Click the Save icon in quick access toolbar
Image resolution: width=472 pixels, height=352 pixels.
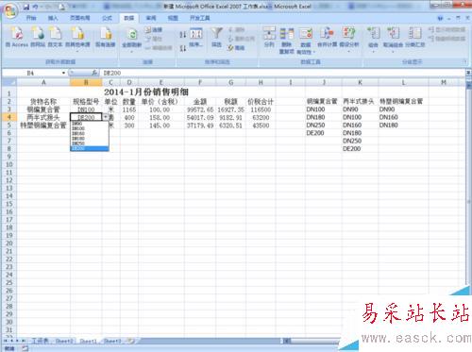[x=26, y=7]
